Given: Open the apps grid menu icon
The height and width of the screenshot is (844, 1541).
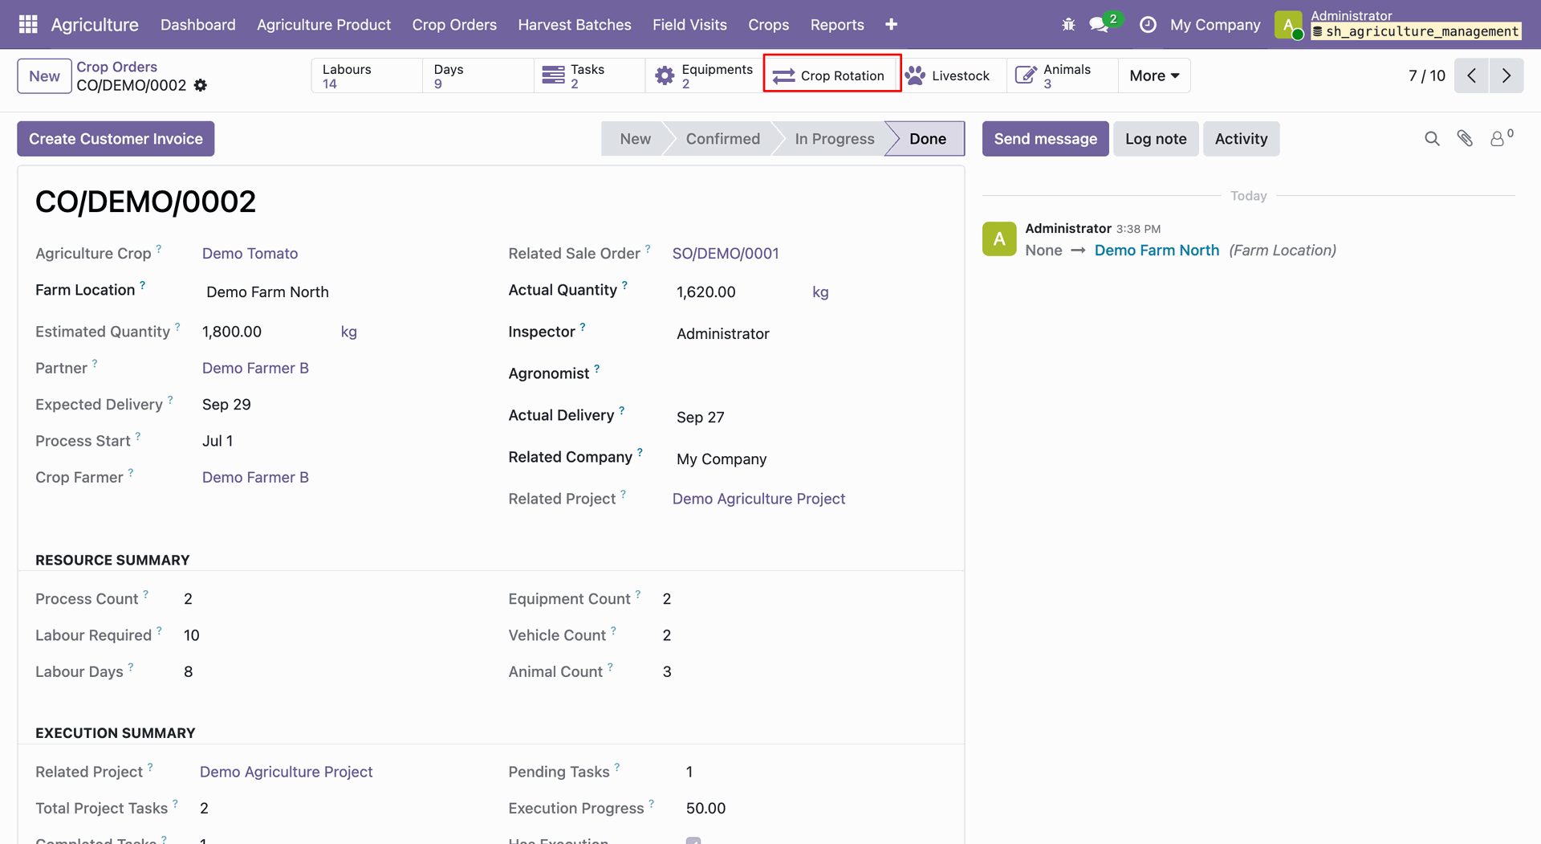Looking at the screenshot, I should coord(28,24).
